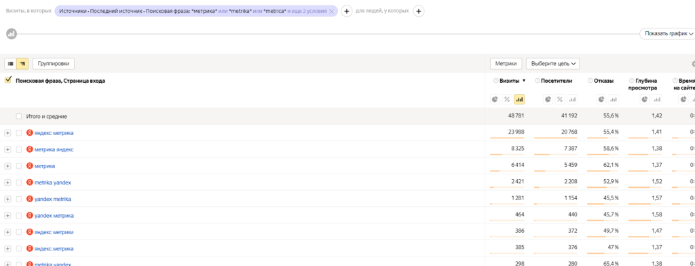
Task: Select bar chart icon under Глубина просмотра
Action: coord(658,100)
